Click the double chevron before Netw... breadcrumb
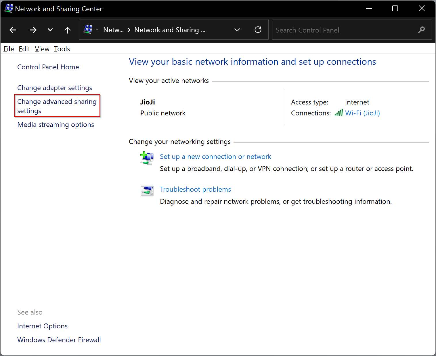436x356 pixels. click(97, 30)
